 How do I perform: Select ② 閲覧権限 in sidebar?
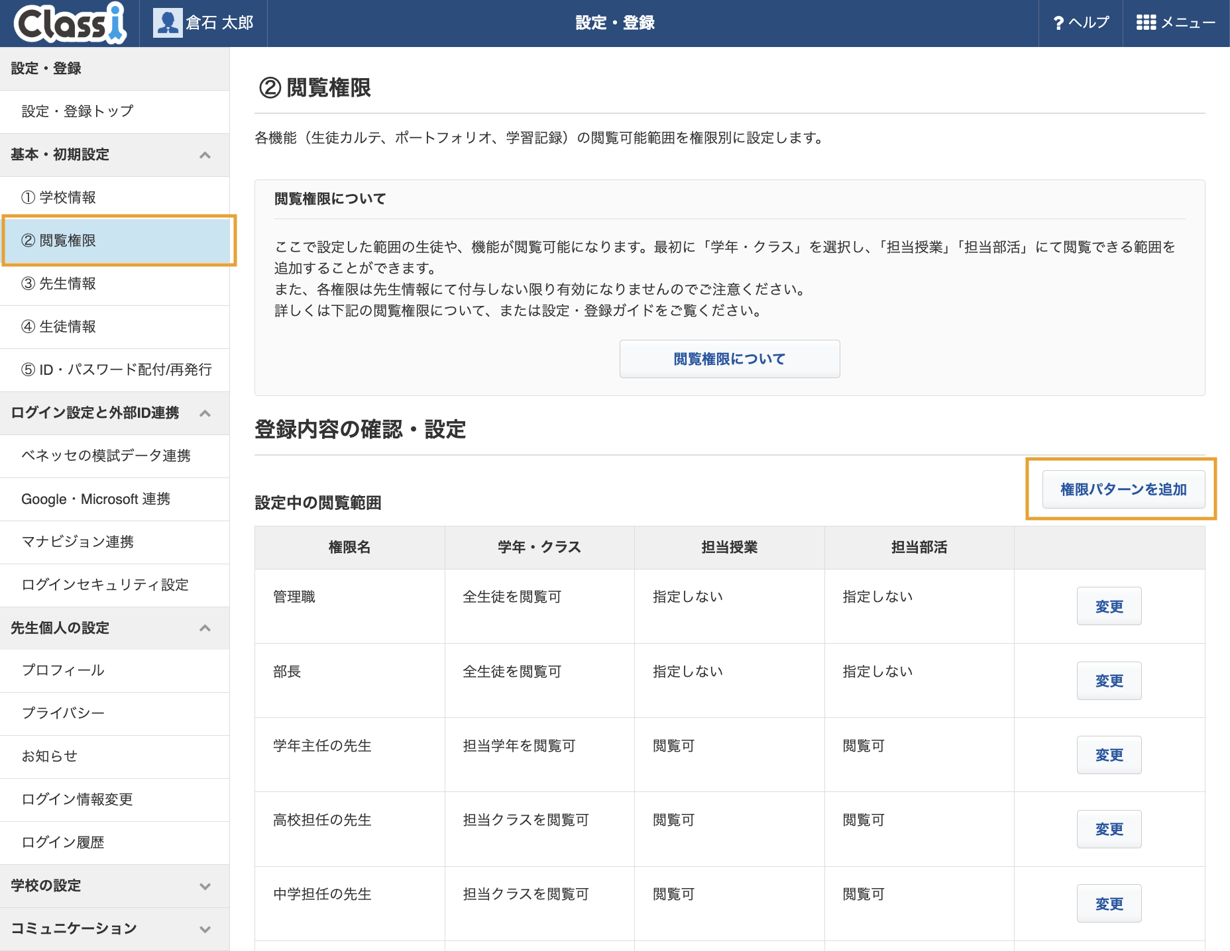(x=115, y=241)
